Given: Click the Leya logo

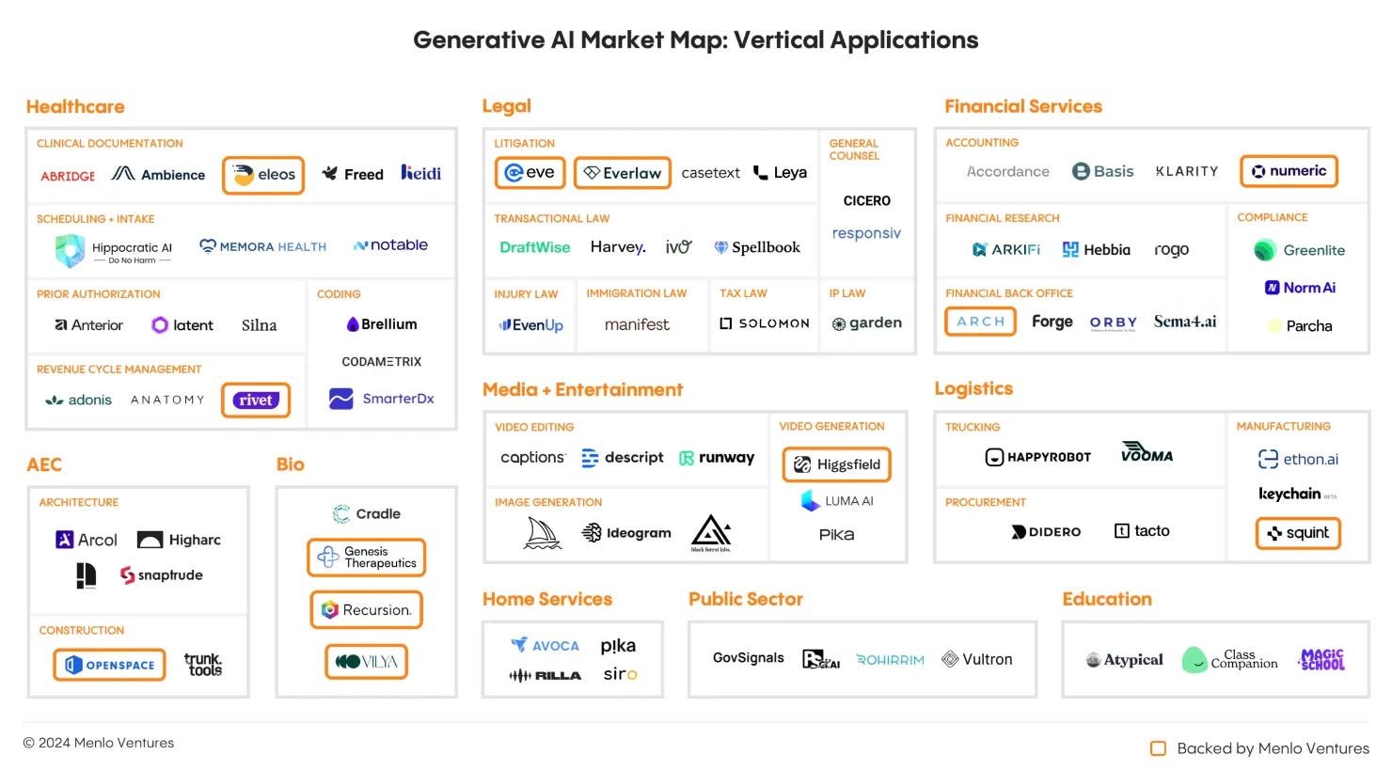Looking at the screenshot, I should [781, 173].
